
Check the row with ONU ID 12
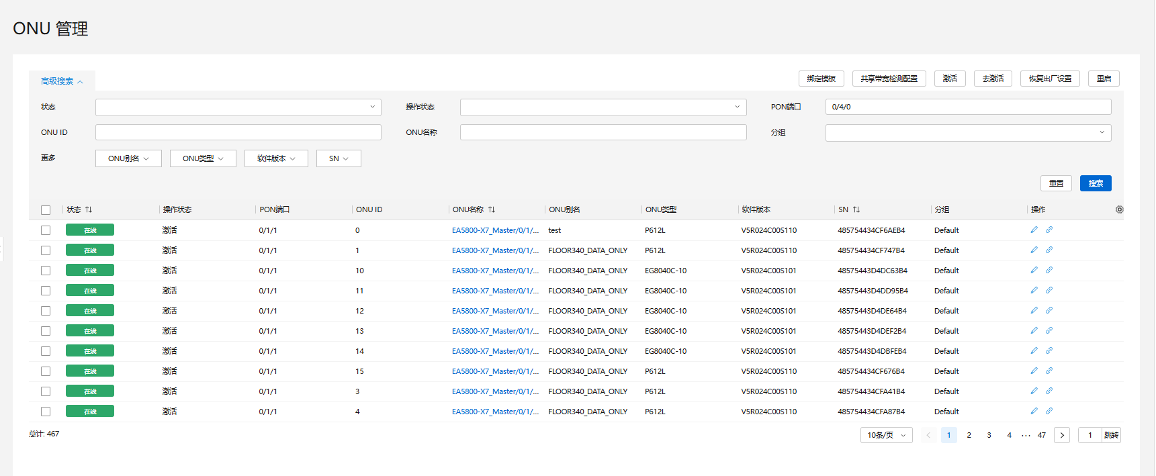tap(46, 311)
